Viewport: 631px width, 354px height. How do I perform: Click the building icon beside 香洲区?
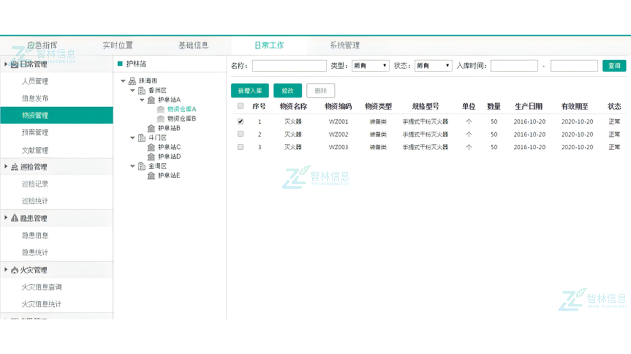[x=141, y=91]
